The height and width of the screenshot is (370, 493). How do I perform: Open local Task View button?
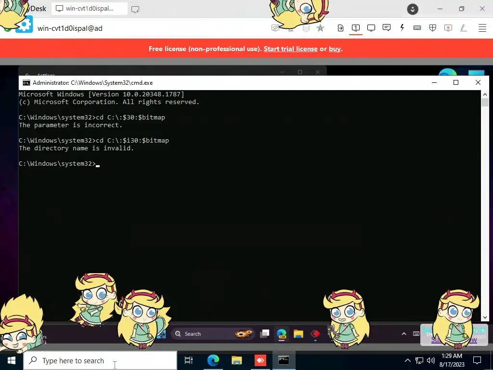[x=189, y=360]
